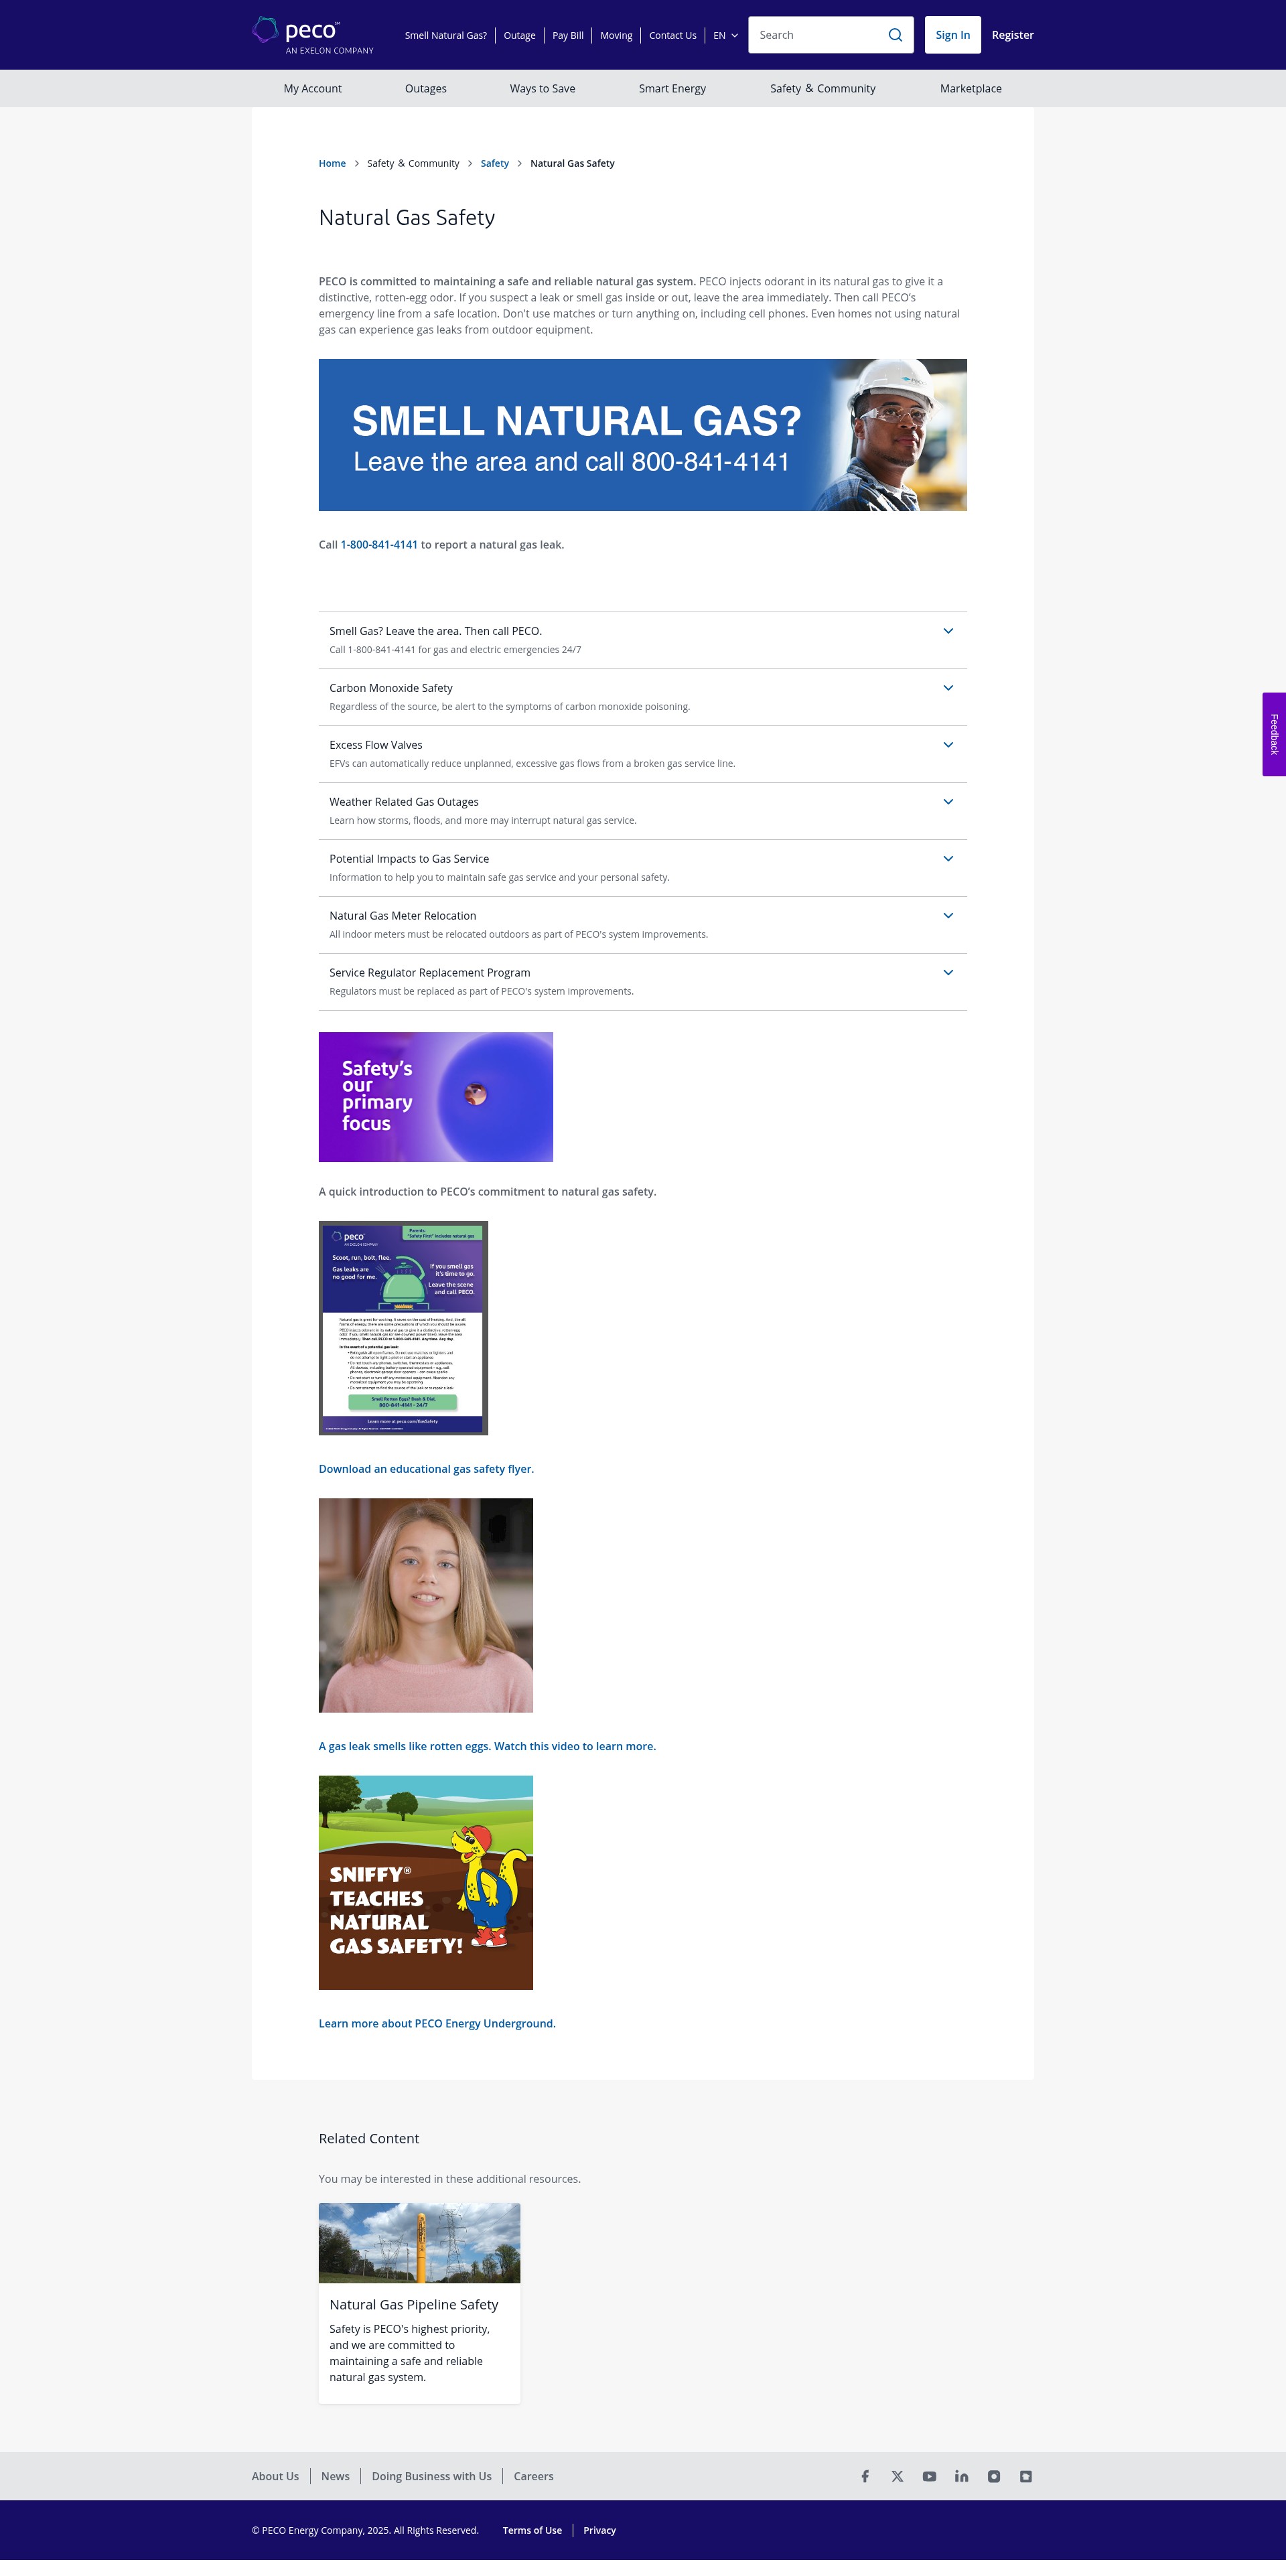1286x2576 pixels.
Task: Click the 1-800-841-4141 phone link
Action: tap(379, 545)
